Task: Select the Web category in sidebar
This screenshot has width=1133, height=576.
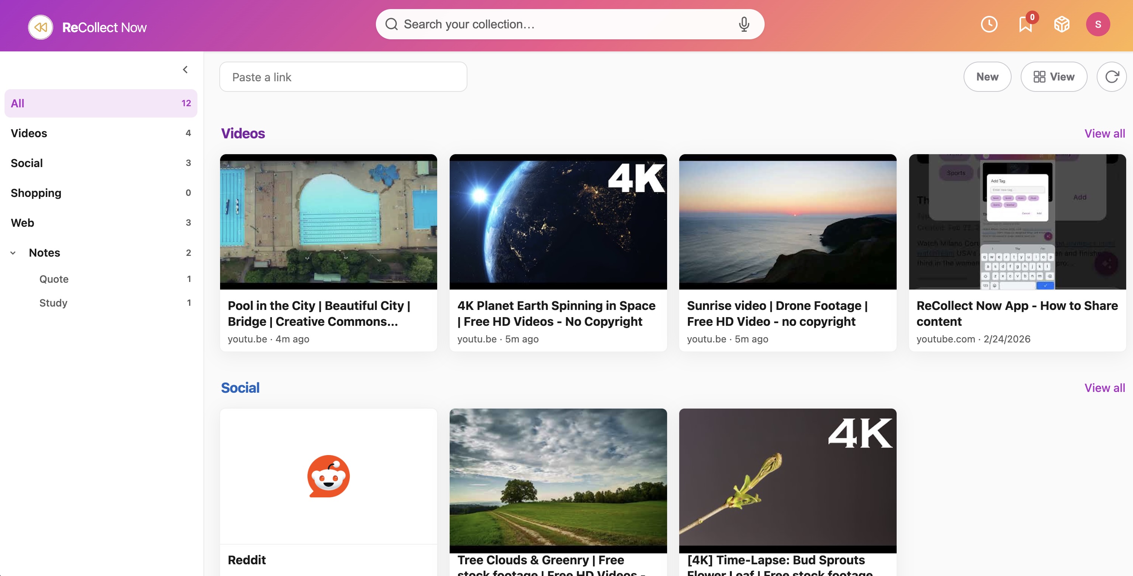Action: [101, 223]
